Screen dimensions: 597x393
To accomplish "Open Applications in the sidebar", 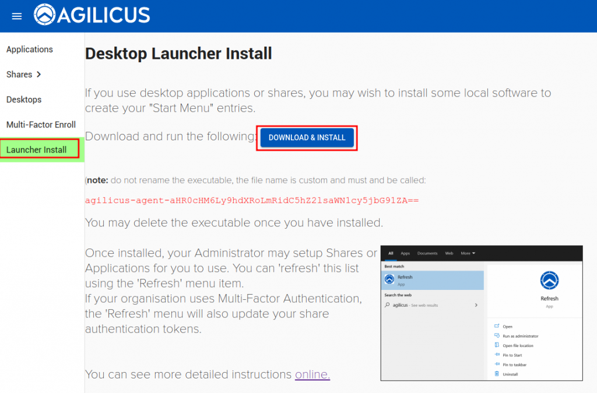I will 29,49.
